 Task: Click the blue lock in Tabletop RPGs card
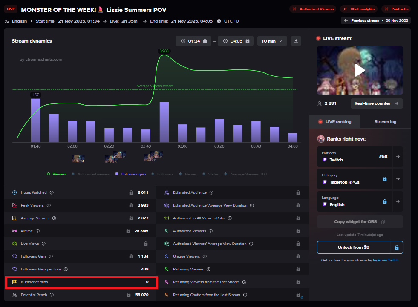385,179
